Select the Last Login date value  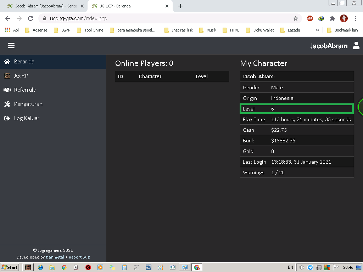click(301, 162)
